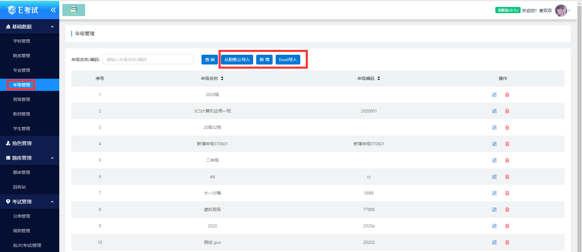Screen dimensions: 582x252
Task: Open the teal thumbnail image in header
Action: (74, 10)
